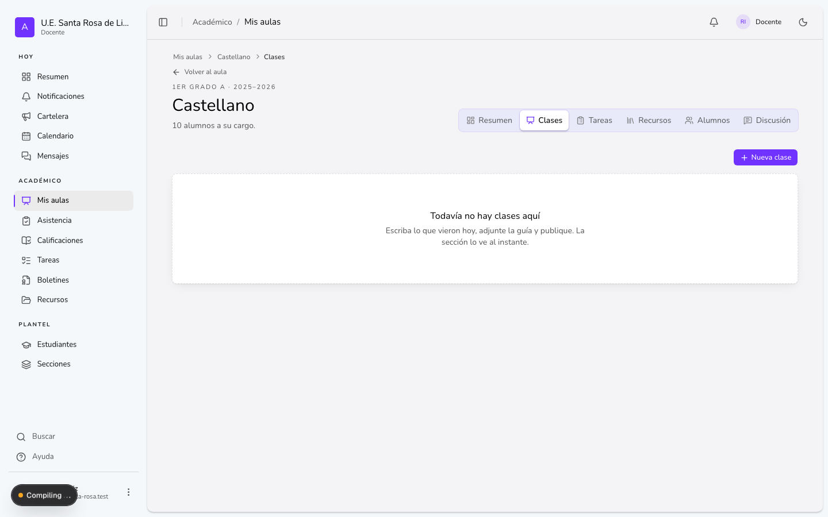Open Asistencia in the sidebar
Image resolution: width=828 pixels, height=517 pixels.
(x=74, y=221)
